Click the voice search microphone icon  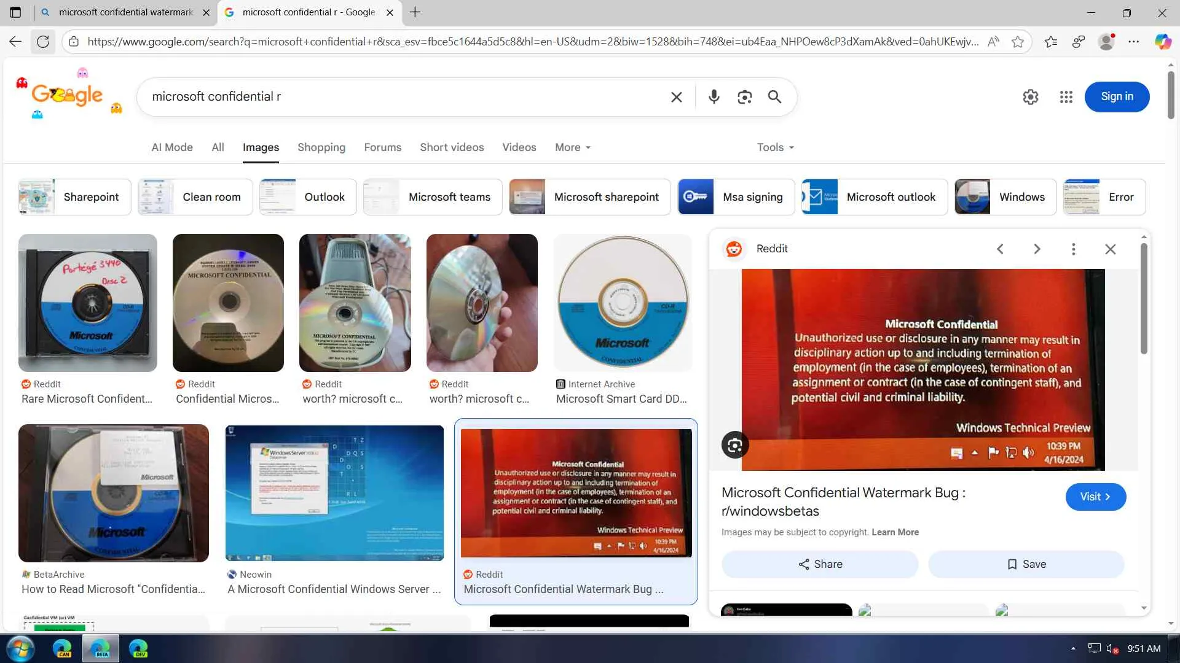pyautogui.click(x=714, y=97)
